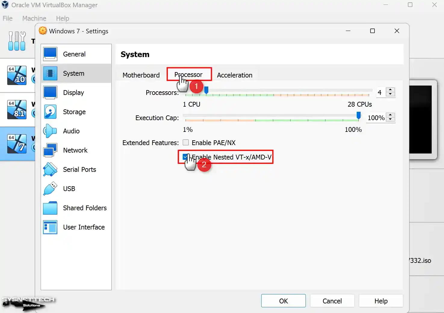This screenshot has width=444, height=313.
Task: Open the User Interface window icon
Action: (x=50, y=227)
